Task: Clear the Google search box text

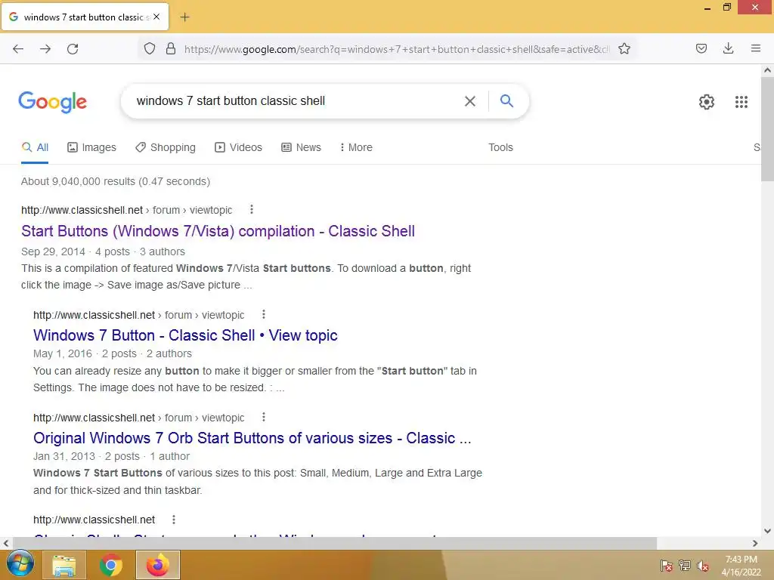Action: [x=470, y=101]
